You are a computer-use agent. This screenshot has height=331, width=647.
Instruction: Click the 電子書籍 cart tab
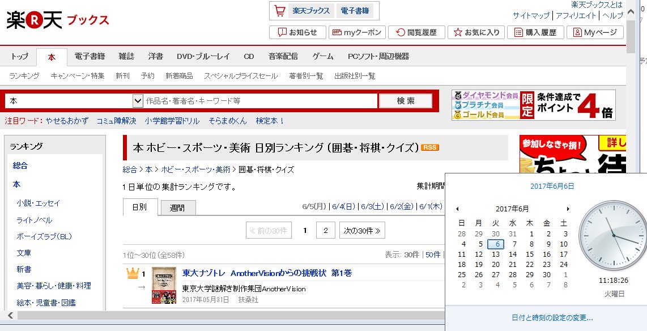(x=355, y=11)
